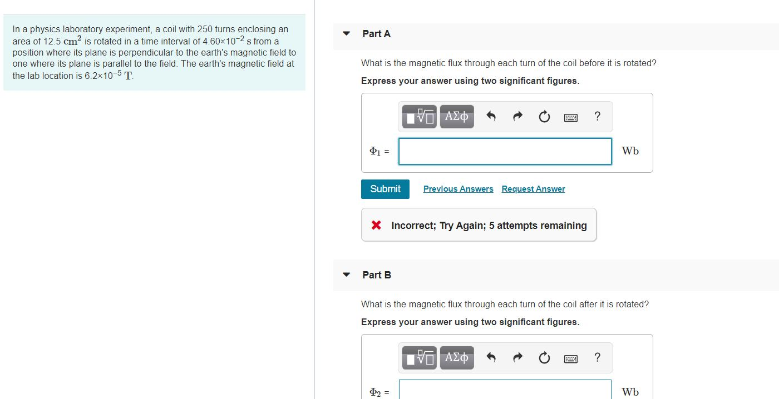
Task: Open Previous Answers link
Action: [x=458, y=189]
